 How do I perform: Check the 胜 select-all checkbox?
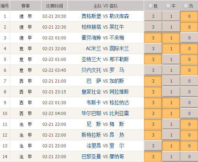tap(150, 6)
